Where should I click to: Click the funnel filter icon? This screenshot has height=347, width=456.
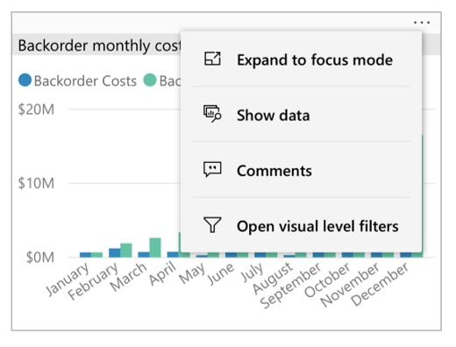point(212,224)
